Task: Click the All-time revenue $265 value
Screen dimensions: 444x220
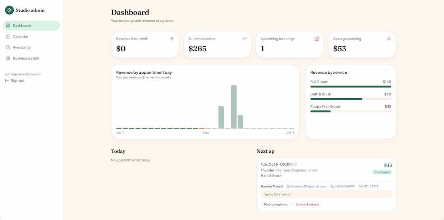Action: tap(197, 49)
